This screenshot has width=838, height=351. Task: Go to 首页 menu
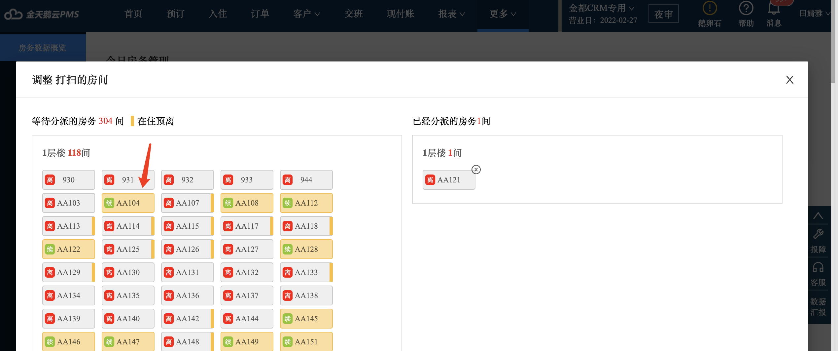(133, 14)
